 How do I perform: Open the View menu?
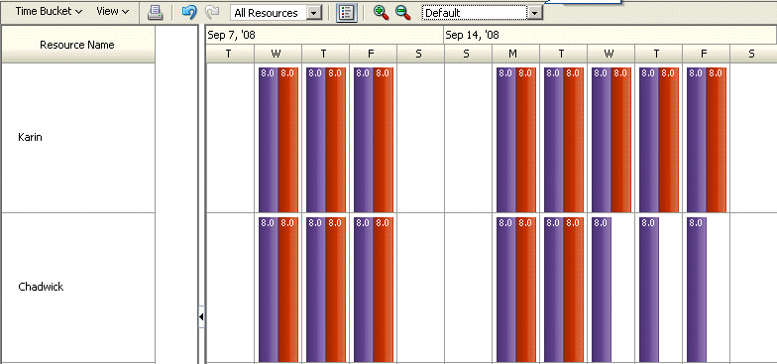click(113, 12)
